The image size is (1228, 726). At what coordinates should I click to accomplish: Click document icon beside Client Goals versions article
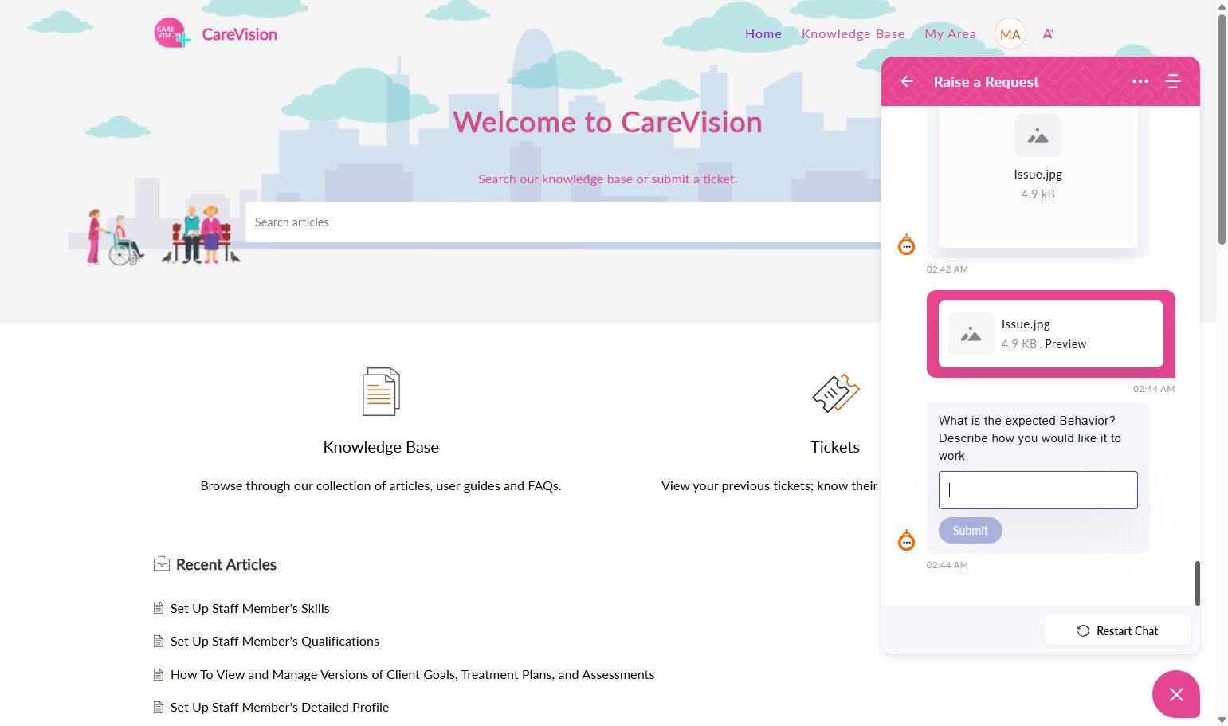pos(158,674)
